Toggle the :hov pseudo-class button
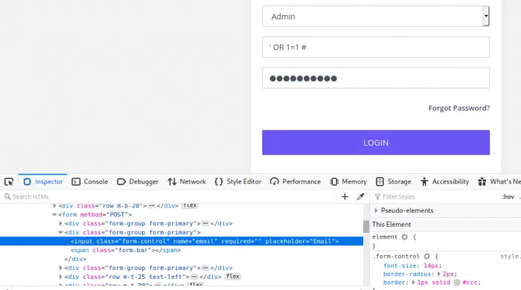 coord(508,197)
